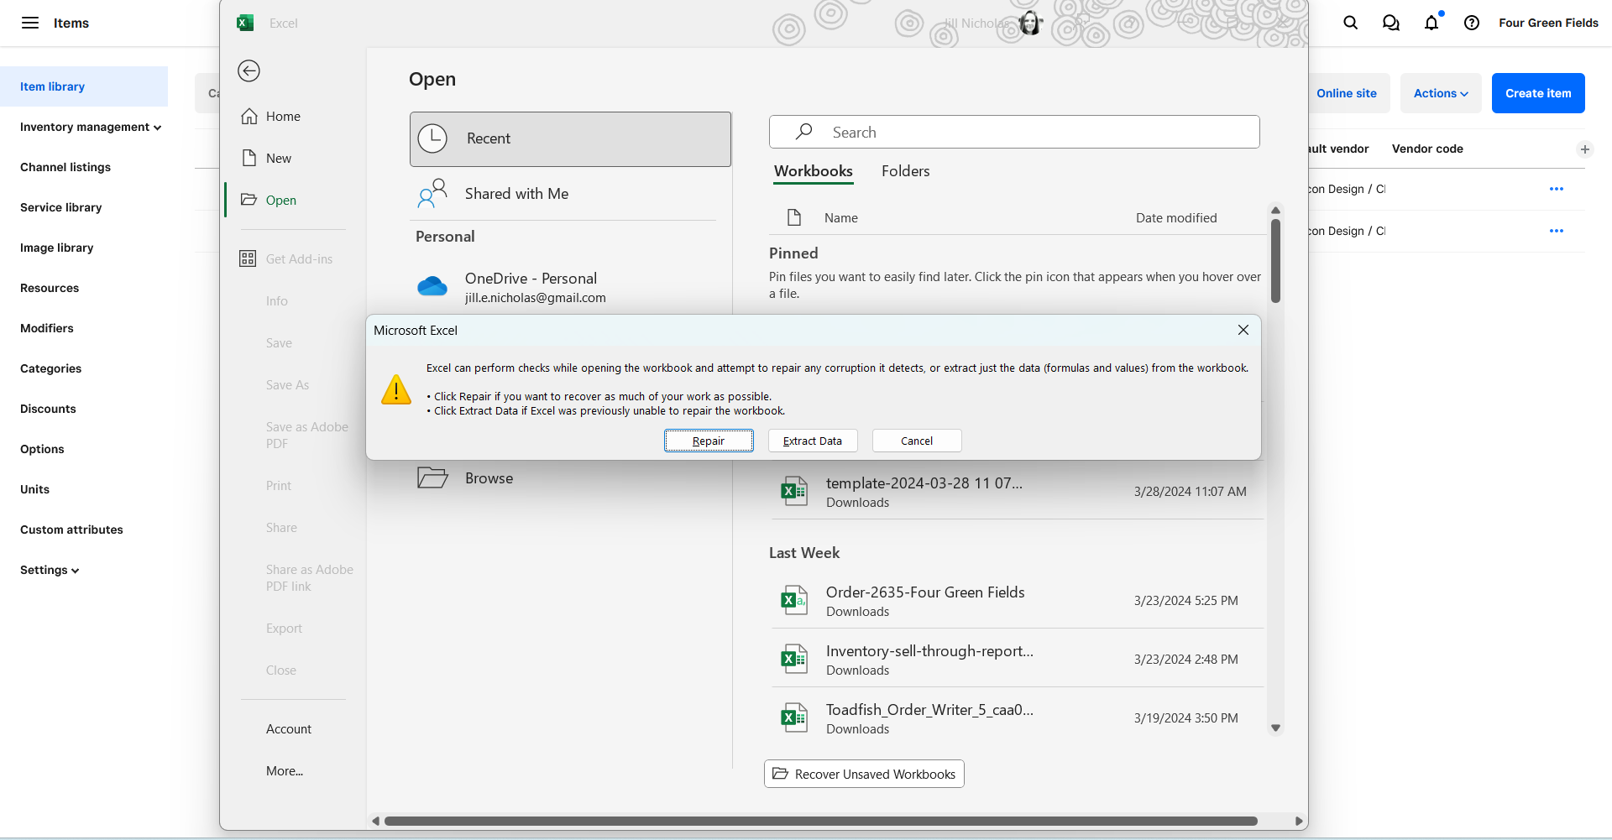Open Modifiers in left sidebar

point(47,328)
